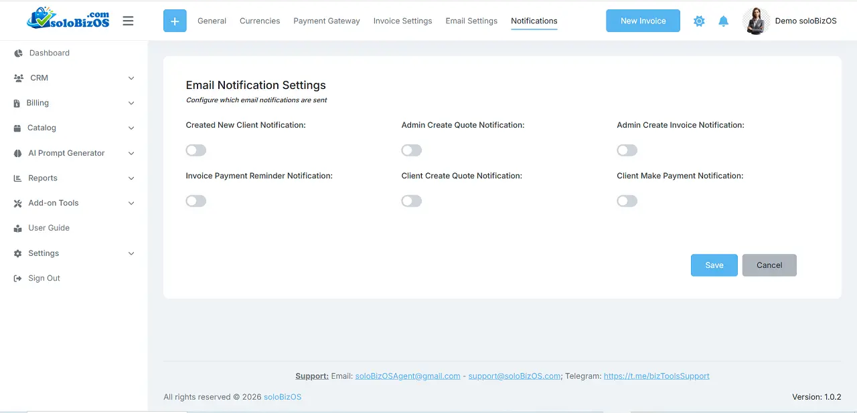Click the sidebar Settings gear icon
Screen dimensions: 857x413
[x=18, y=253]
